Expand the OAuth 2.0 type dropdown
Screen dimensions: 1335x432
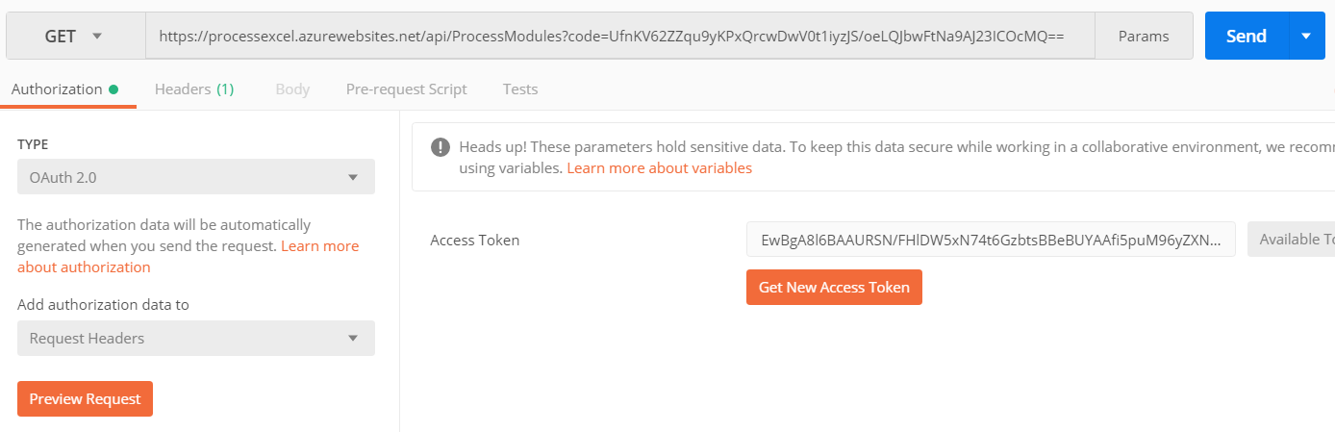pos(196,177)
